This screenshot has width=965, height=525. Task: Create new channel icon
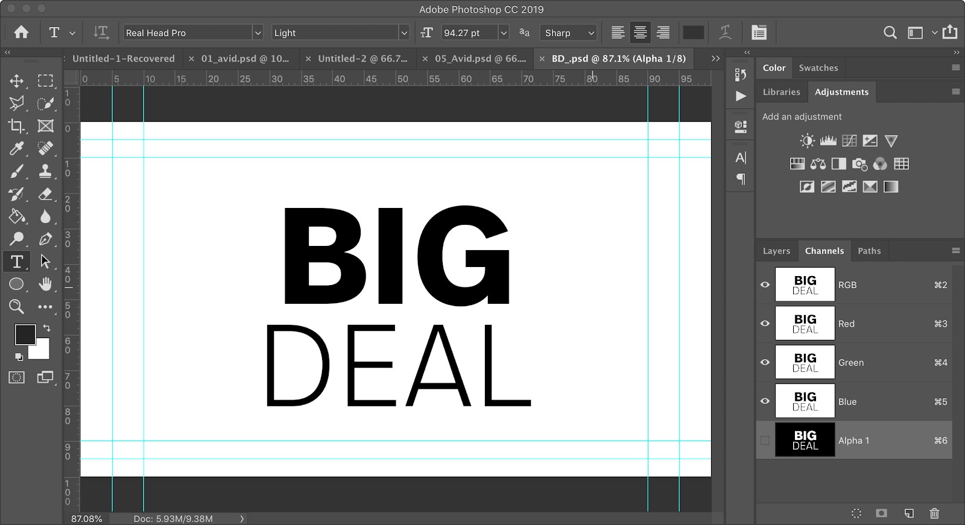point(909,514)
